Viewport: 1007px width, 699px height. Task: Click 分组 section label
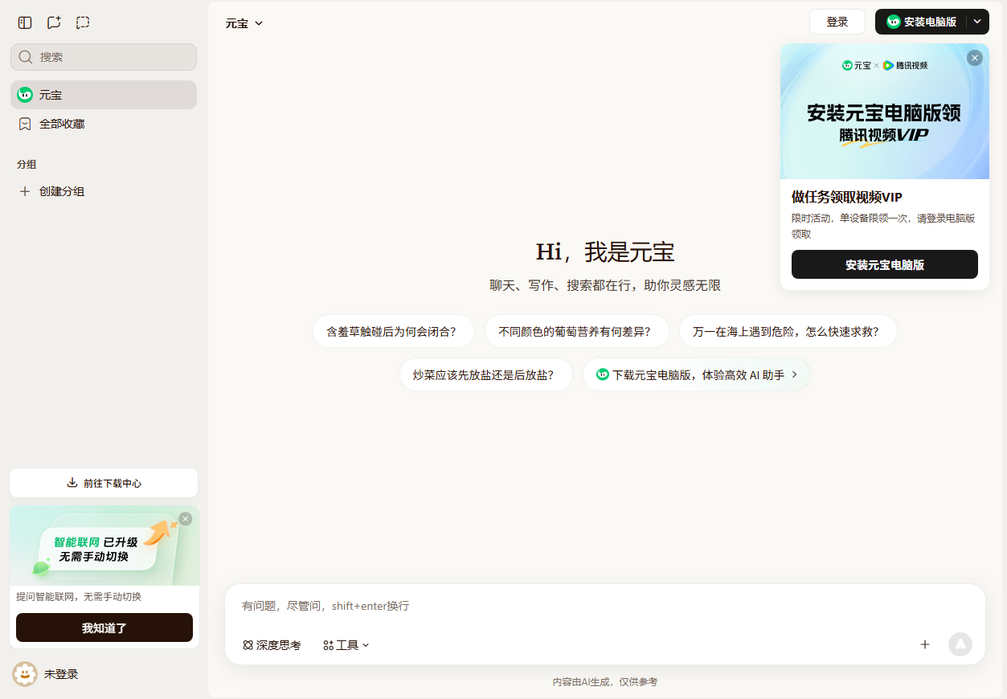[27, 164]
